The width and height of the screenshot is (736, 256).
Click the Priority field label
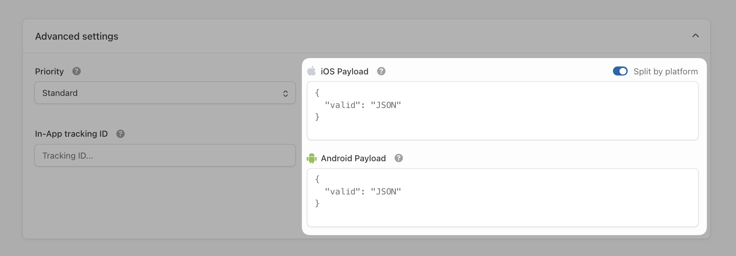click(49, 71)
